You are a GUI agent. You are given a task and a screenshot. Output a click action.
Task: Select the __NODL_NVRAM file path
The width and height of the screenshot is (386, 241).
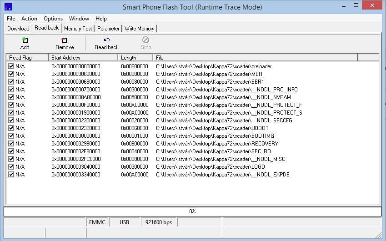(224, 97)
